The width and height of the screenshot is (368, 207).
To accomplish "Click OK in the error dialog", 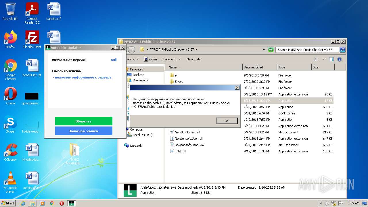I will coord(227,121).
